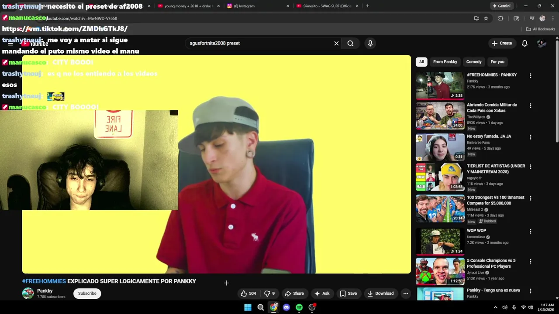Open more actions ellipsis below video
This screenshot has height=314, width=559.
click(x=406, y=294)
